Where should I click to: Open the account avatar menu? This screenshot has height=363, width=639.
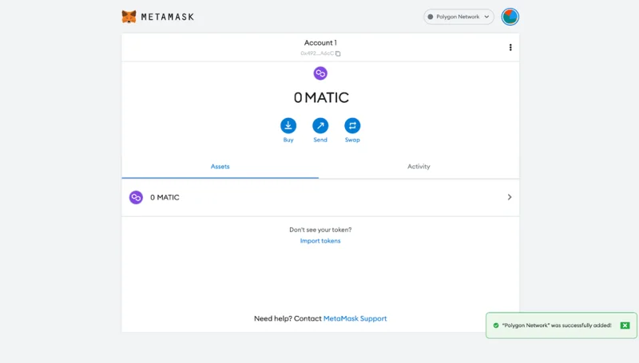(x=510, y=17)
